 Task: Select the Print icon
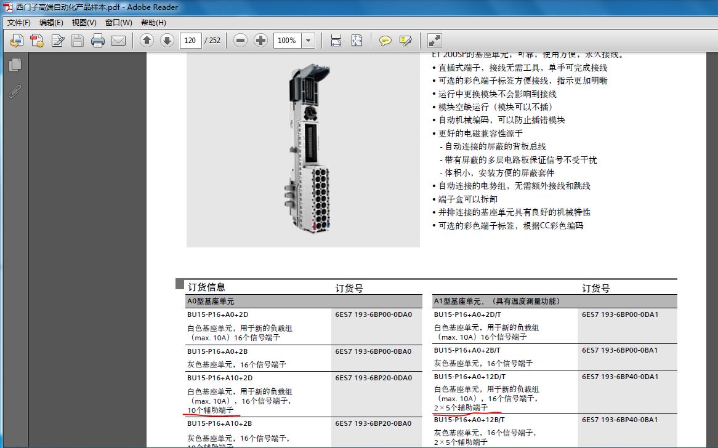[x=97, y=40]
